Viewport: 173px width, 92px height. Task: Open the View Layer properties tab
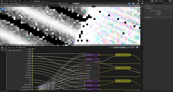(142, 15)
